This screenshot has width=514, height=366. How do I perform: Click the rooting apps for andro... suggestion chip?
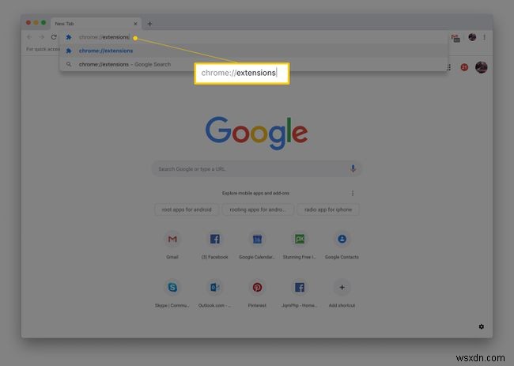point(257,209)
